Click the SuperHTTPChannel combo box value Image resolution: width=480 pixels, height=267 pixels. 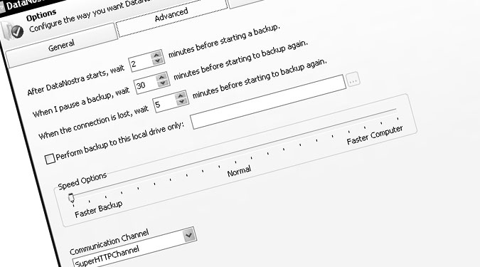coord(107,256)
